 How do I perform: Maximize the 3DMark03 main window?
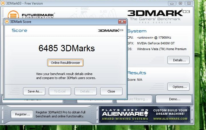(x=180, y=3)
